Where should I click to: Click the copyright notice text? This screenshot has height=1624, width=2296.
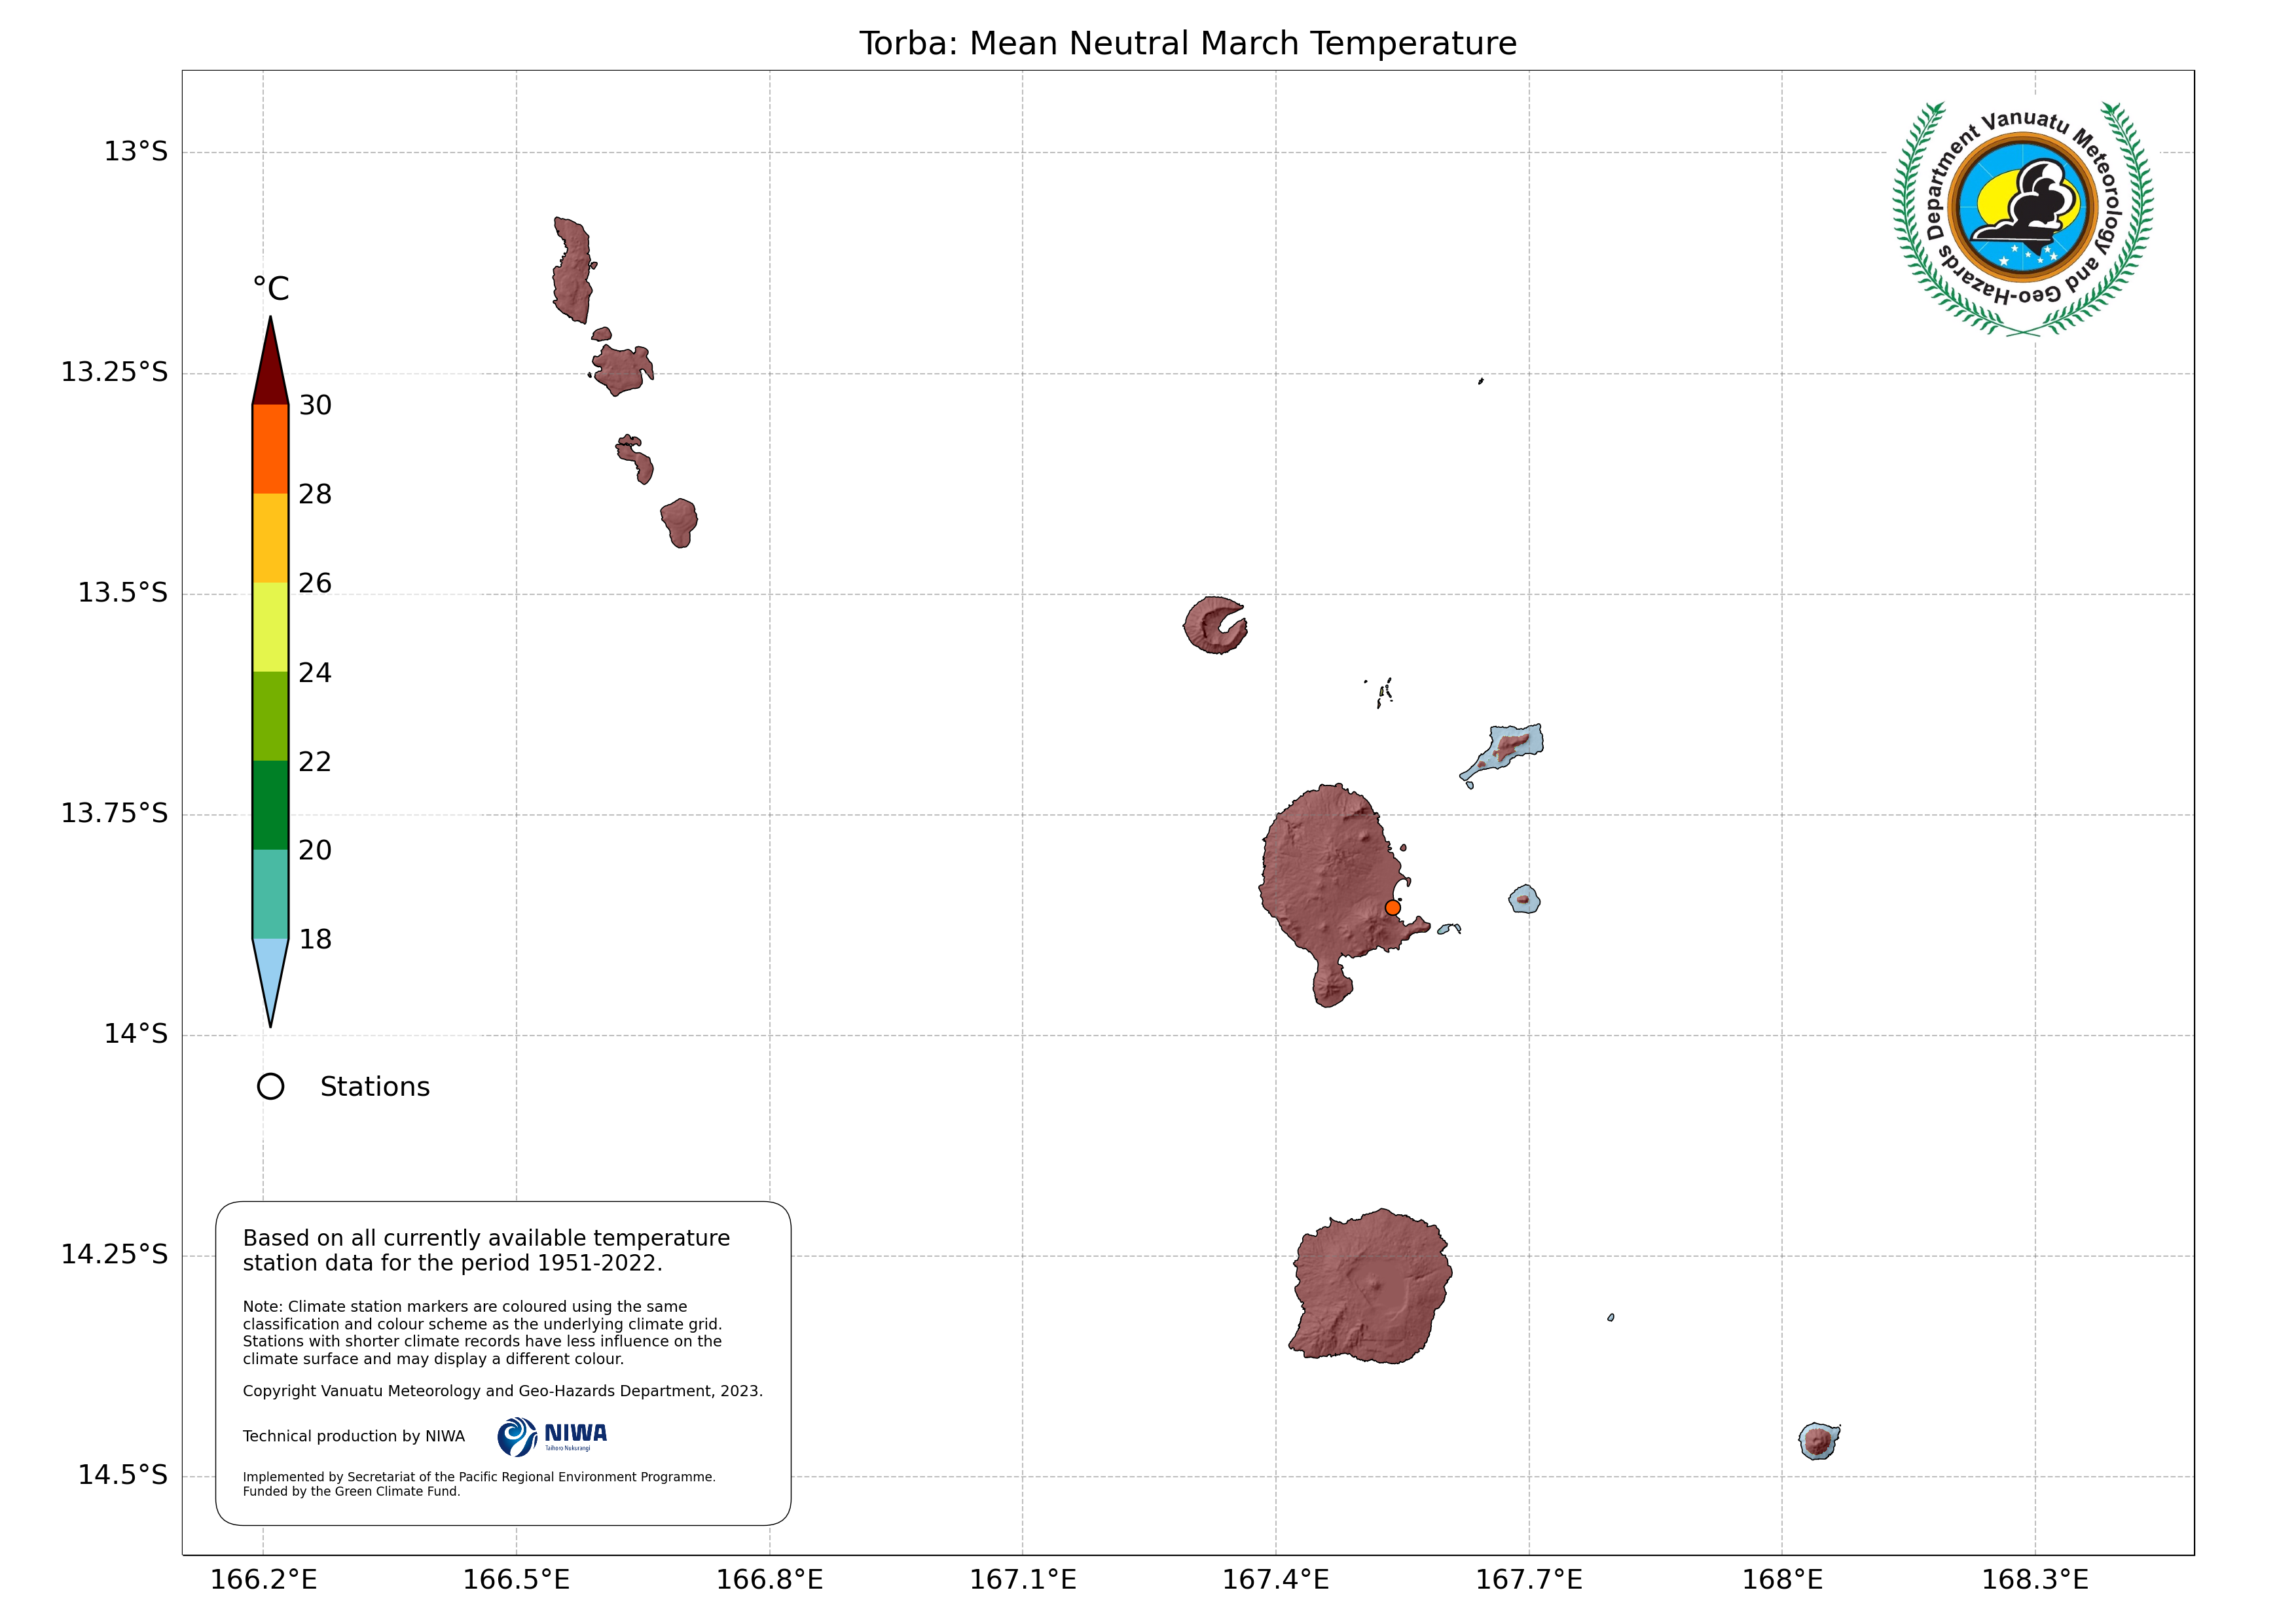502,1391
